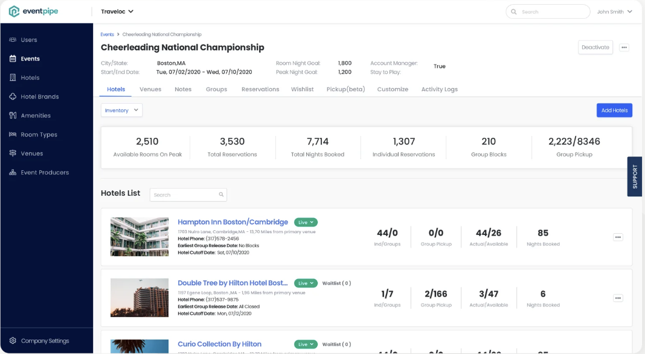Change Hampton Inn Live status dropdown
This screenshot has width=645, height=354.
tap(306, 222)
